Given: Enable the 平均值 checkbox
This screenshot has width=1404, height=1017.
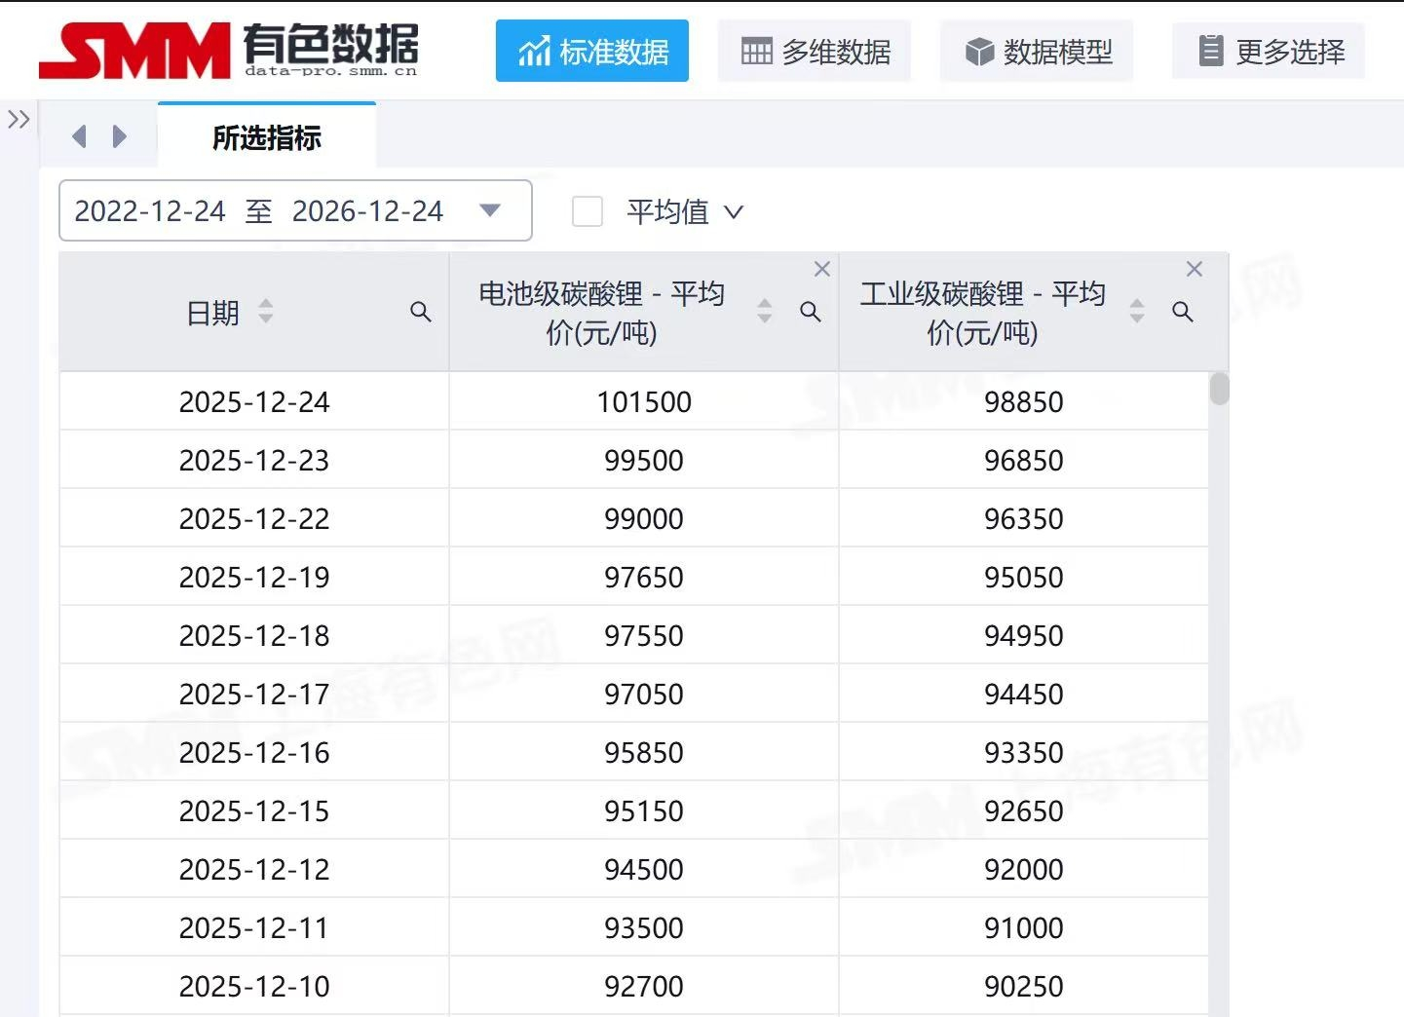Looking at the screenshot, I should [x=588, y=211].
